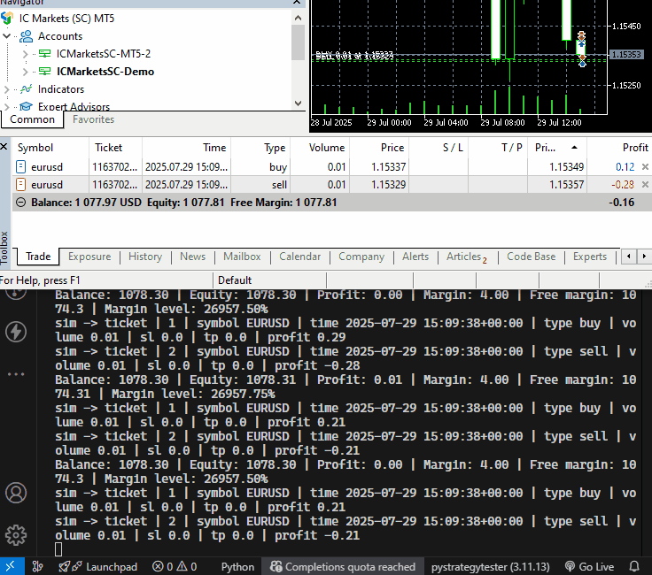
Task: Show errors and warnings count
Action: coord(175,567)
